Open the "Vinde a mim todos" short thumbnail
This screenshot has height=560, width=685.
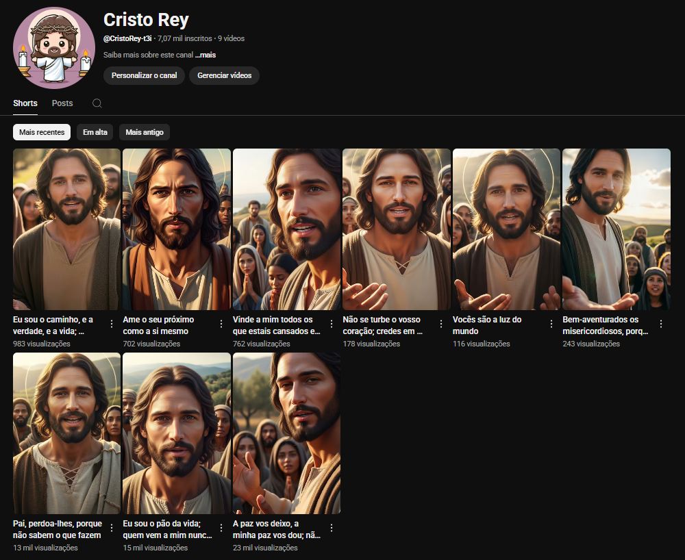tap(286, 229)
